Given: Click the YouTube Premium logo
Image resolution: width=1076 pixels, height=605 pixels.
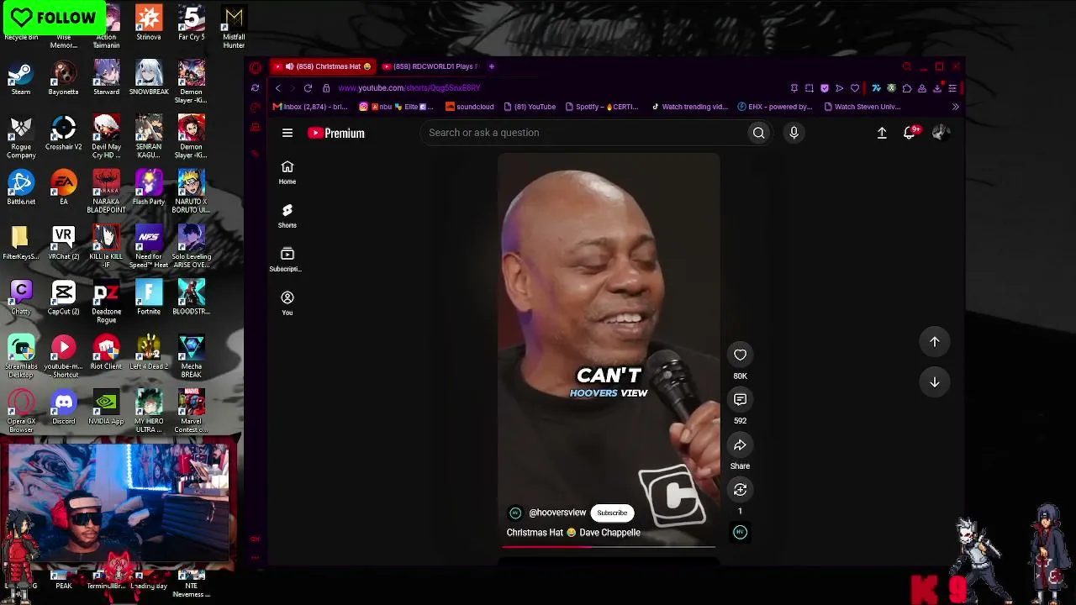Looking at the screenshot, I should pos(336,133).
